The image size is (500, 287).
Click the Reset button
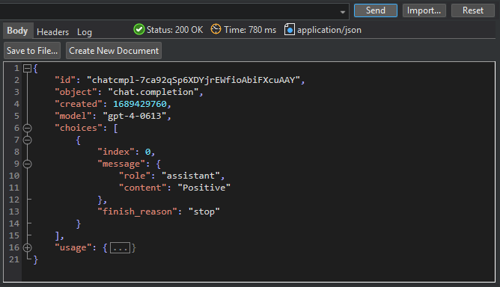[473, 10]
